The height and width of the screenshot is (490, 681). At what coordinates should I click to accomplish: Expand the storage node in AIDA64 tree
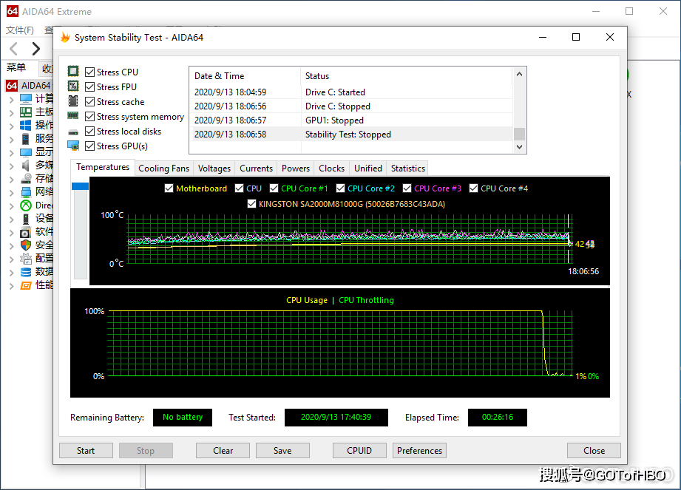[x=12, y=180]
